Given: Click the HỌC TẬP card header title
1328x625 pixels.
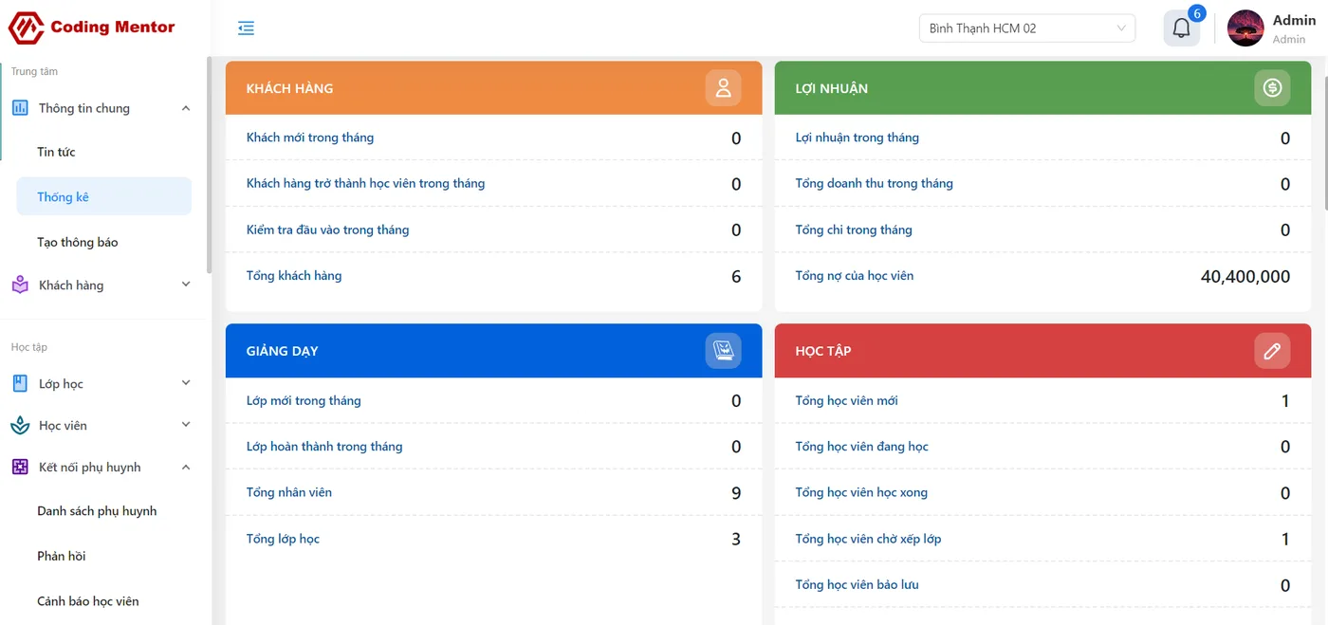Looking at the screenshot, I should (x=823, y=351).
